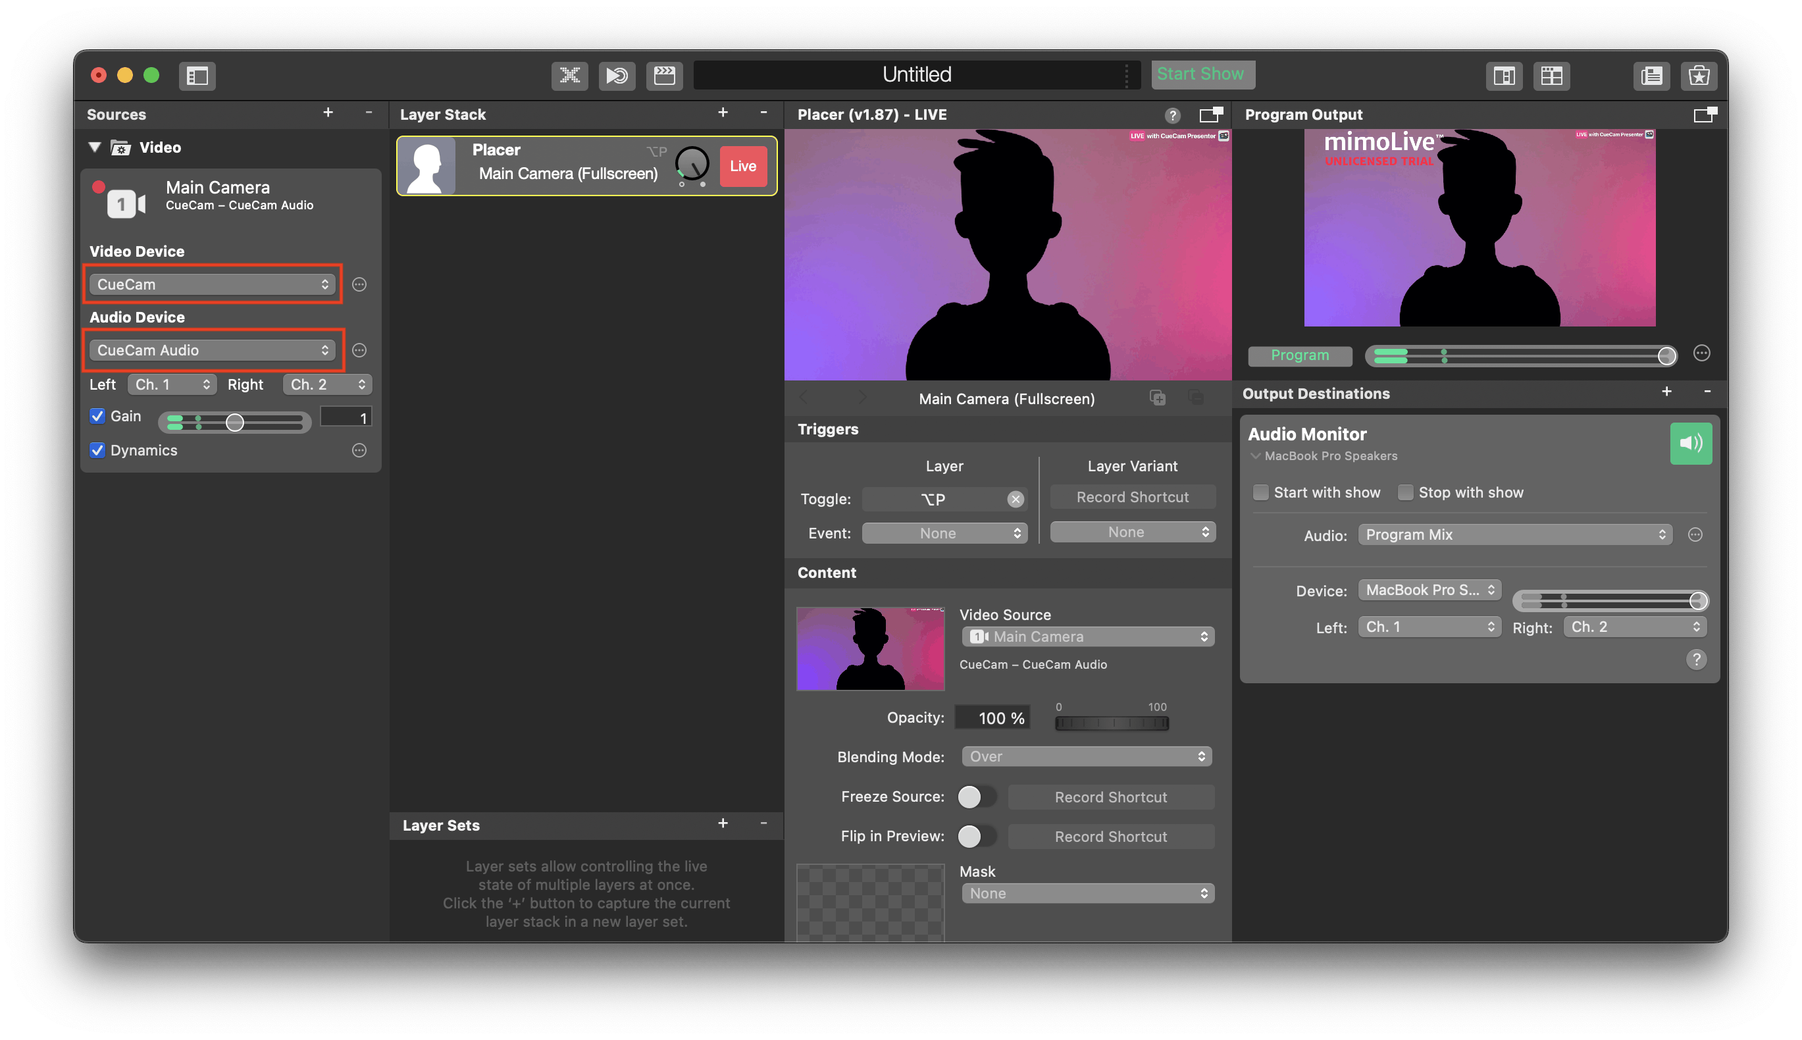
Task: Click the Opacity 100 % input field
Action: [x=991, y=718]
